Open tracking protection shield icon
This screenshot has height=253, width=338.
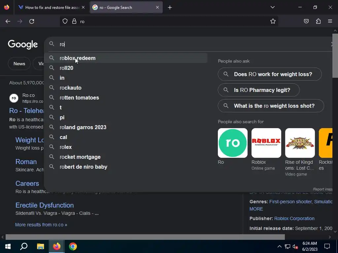click(65, 21)
